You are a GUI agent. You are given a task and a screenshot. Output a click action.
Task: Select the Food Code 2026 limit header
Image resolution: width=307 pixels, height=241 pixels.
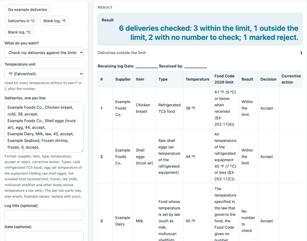(x=225, y=79)
